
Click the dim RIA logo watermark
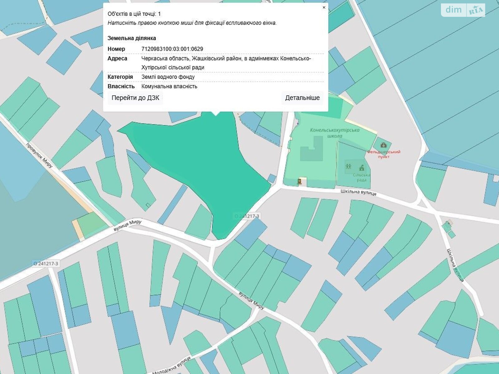click(463, 10)
